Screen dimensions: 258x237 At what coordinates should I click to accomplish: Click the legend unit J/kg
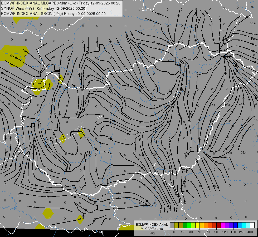tap(152, 233)
